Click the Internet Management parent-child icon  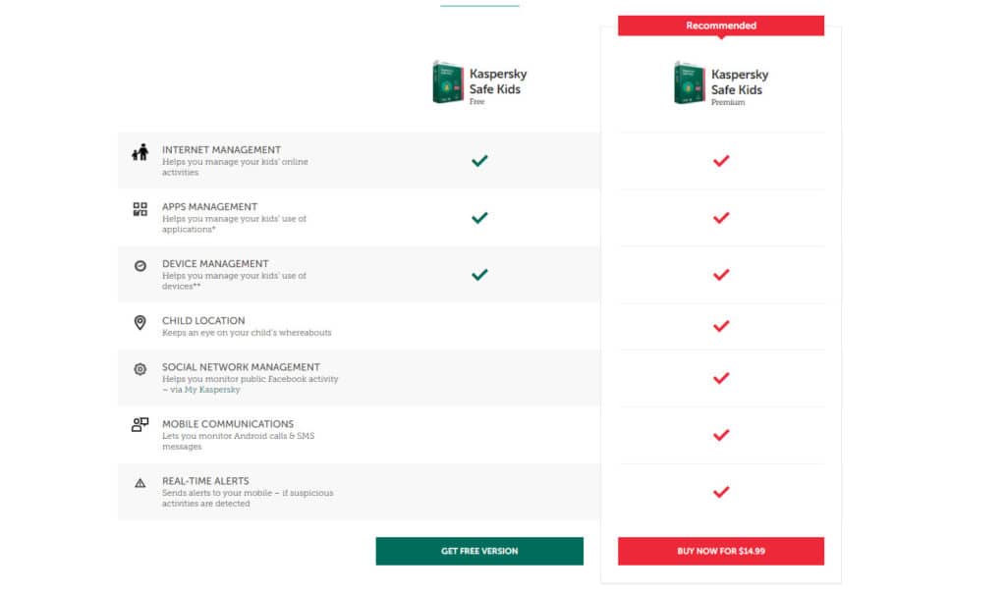(140, 152)
